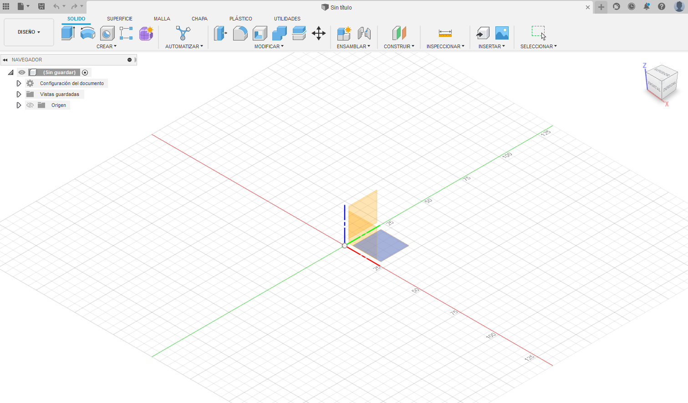This screenshot has height=403, width=688.
Task: Save the document with the floppy icon
Action: point(41,6)
